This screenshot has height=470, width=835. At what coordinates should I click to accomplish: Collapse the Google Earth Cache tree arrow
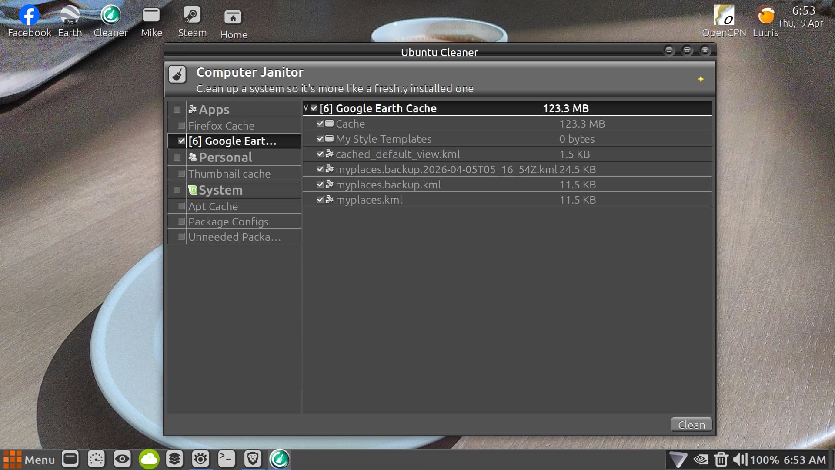[x=306, y=108]
